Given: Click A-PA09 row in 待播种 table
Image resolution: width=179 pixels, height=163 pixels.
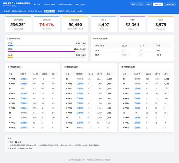Looking at the screenshot, I should [89, 84].
